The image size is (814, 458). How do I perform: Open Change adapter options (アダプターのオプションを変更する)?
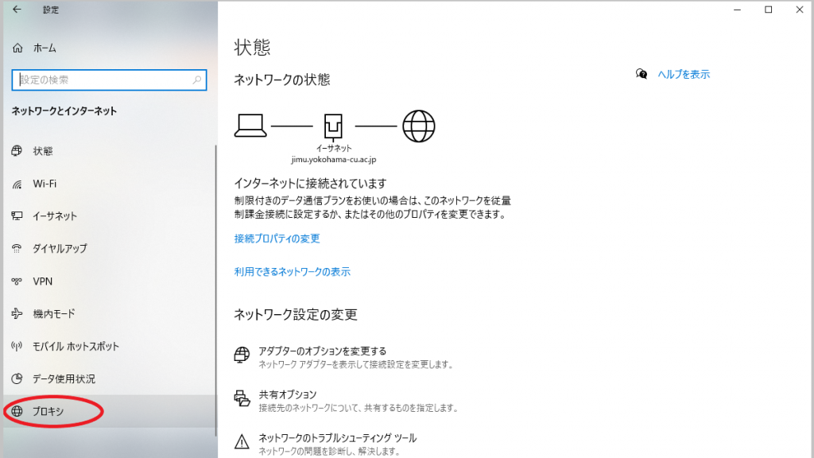pos(322,351)
